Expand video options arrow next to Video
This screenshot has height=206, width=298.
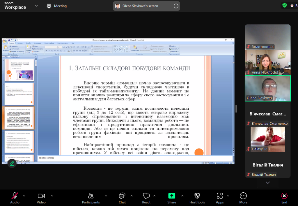pos(52,196)
